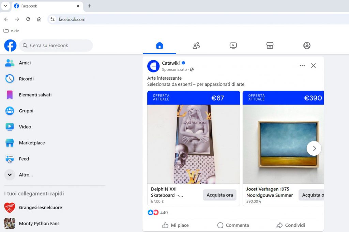The image size is (349, 232).
Task: Click the Catawiki page name
Action: (x=171, y=63)
